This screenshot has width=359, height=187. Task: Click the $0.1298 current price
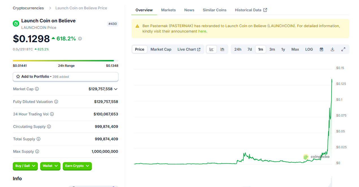click(31, 39)
